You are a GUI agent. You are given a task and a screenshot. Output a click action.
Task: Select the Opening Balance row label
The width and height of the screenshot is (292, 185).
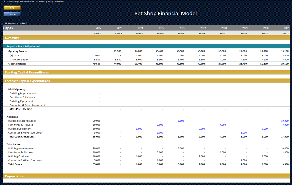18,51
